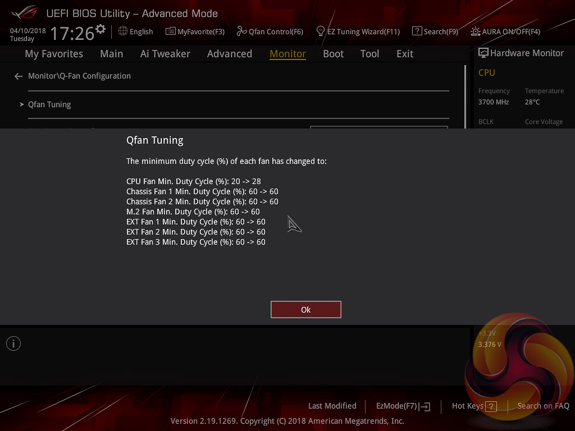Open Search on FAQ

(543, 406)
